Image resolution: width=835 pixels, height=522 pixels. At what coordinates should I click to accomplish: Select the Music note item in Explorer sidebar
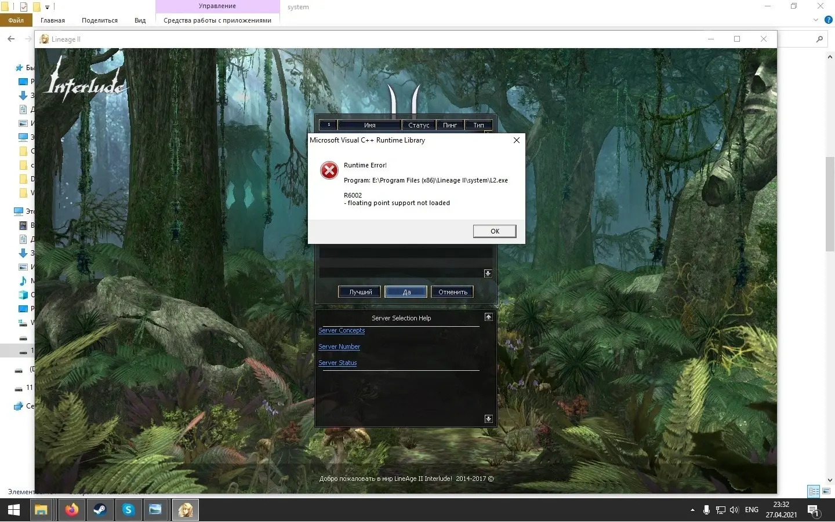pyautogui.click(x=23, y=281)
